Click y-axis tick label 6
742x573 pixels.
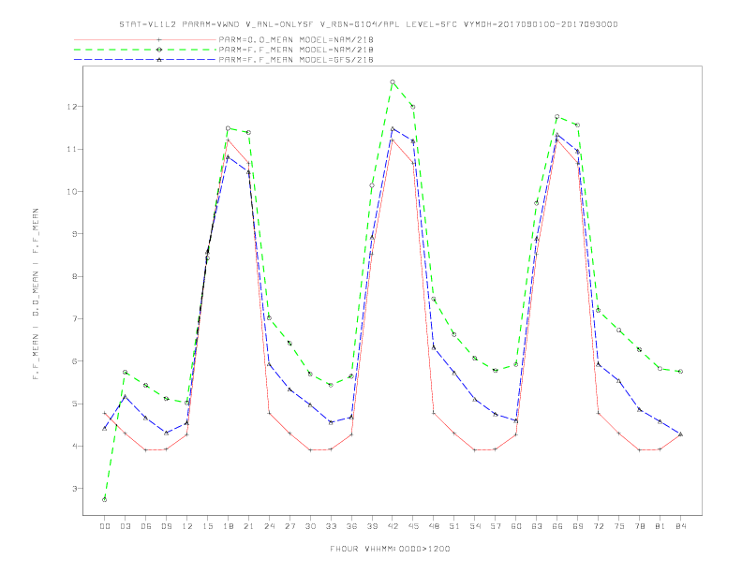(x=74, y=361)
